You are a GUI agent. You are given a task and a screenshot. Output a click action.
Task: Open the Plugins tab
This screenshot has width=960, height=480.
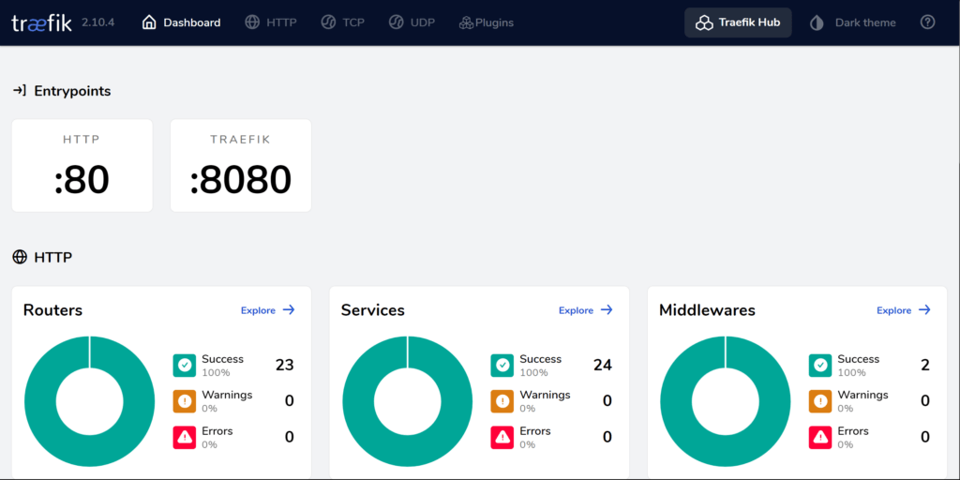coord(487,22)
